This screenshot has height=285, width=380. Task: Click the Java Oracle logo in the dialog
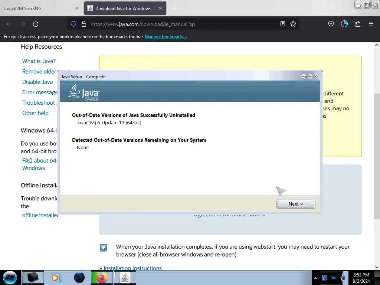(x=84, y=92)
